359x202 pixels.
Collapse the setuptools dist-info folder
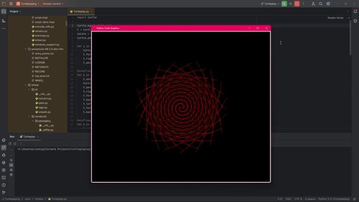tap(26, 49)
